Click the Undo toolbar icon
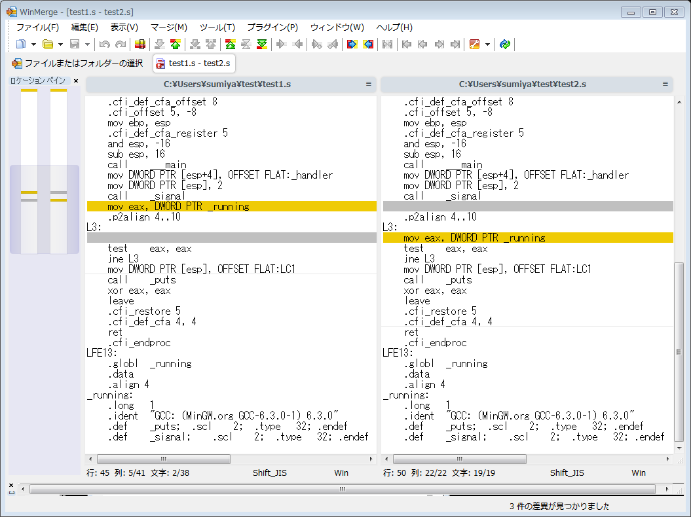The image size is (691, 517). coord(104,44)
